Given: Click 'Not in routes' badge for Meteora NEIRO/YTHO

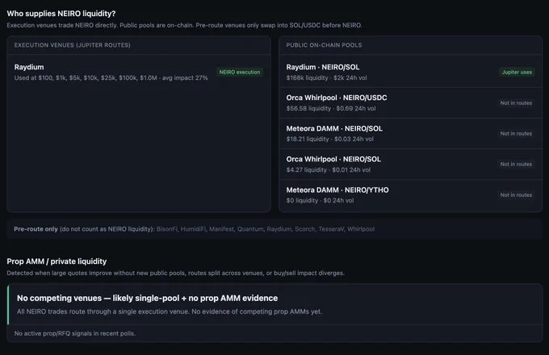Looking at the screenshot, I should pyautogui.click(x=516, y=194).
